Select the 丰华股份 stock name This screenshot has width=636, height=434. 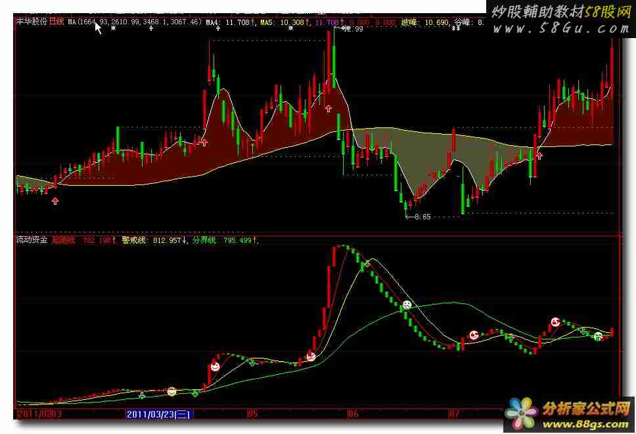[32, 22]
